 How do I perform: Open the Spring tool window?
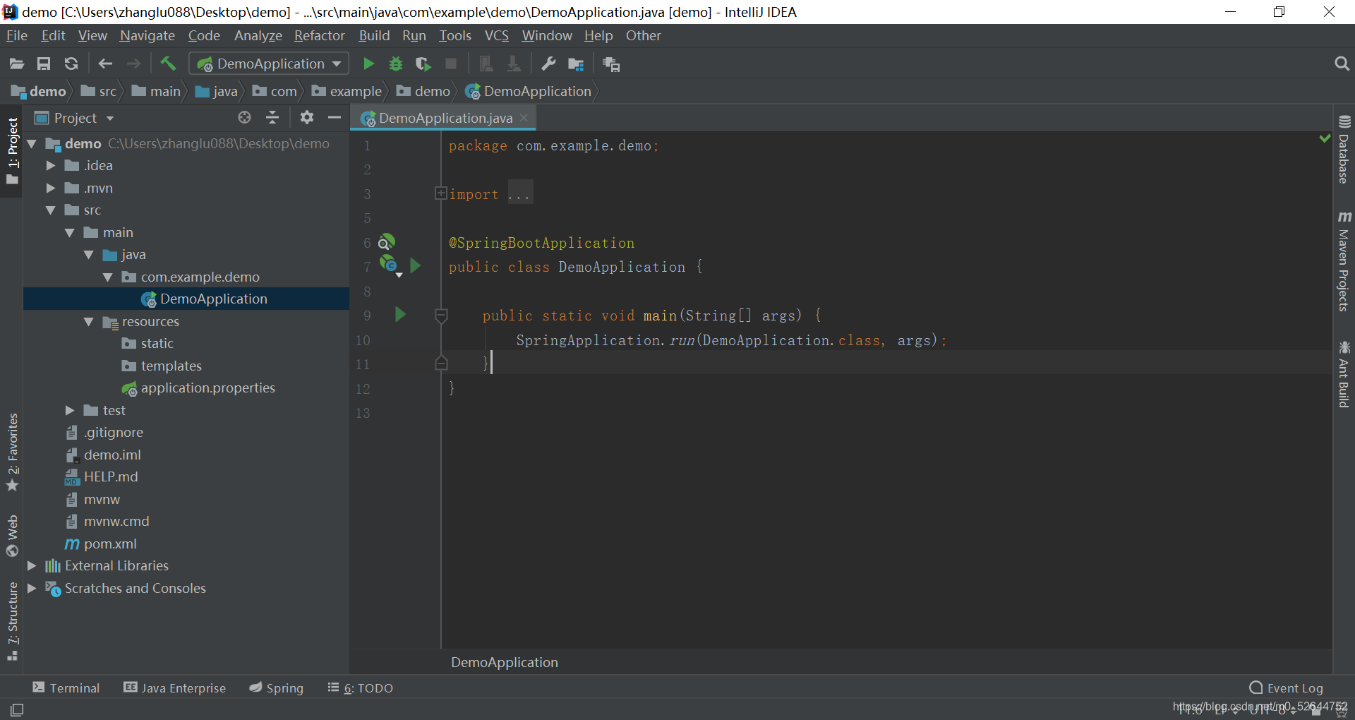[276, 688]
